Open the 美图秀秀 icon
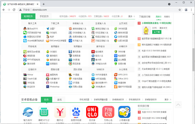 48,75
